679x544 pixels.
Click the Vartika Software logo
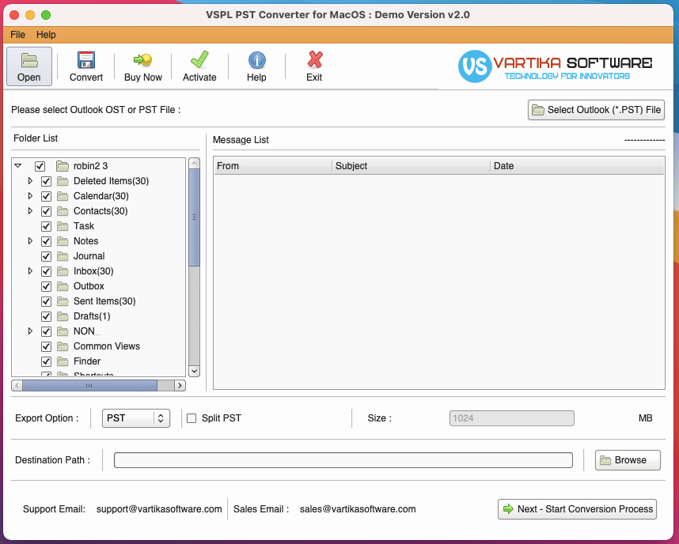pos(556,66)
